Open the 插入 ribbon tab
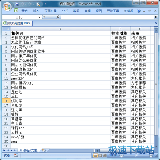The width and height of the screenshot is (160, 160). tap(36, 11)
